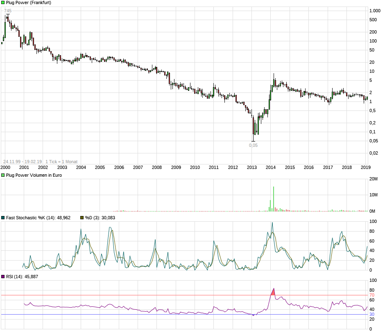This screenshot has width=385, height=333.
Task: Click the green Plug Power (Frankfurt) legend square
Action: [x=3, y=3]
